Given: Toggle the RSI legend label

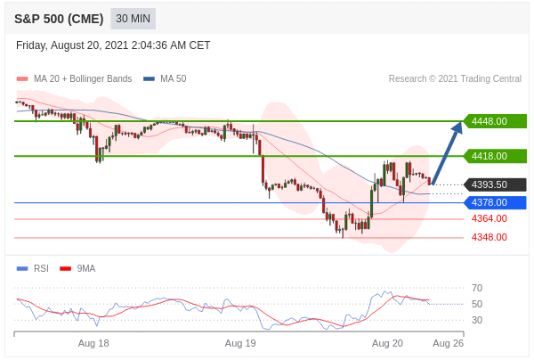Looking at the screenshot, I should pyautogui.click(x=41, y=268).
